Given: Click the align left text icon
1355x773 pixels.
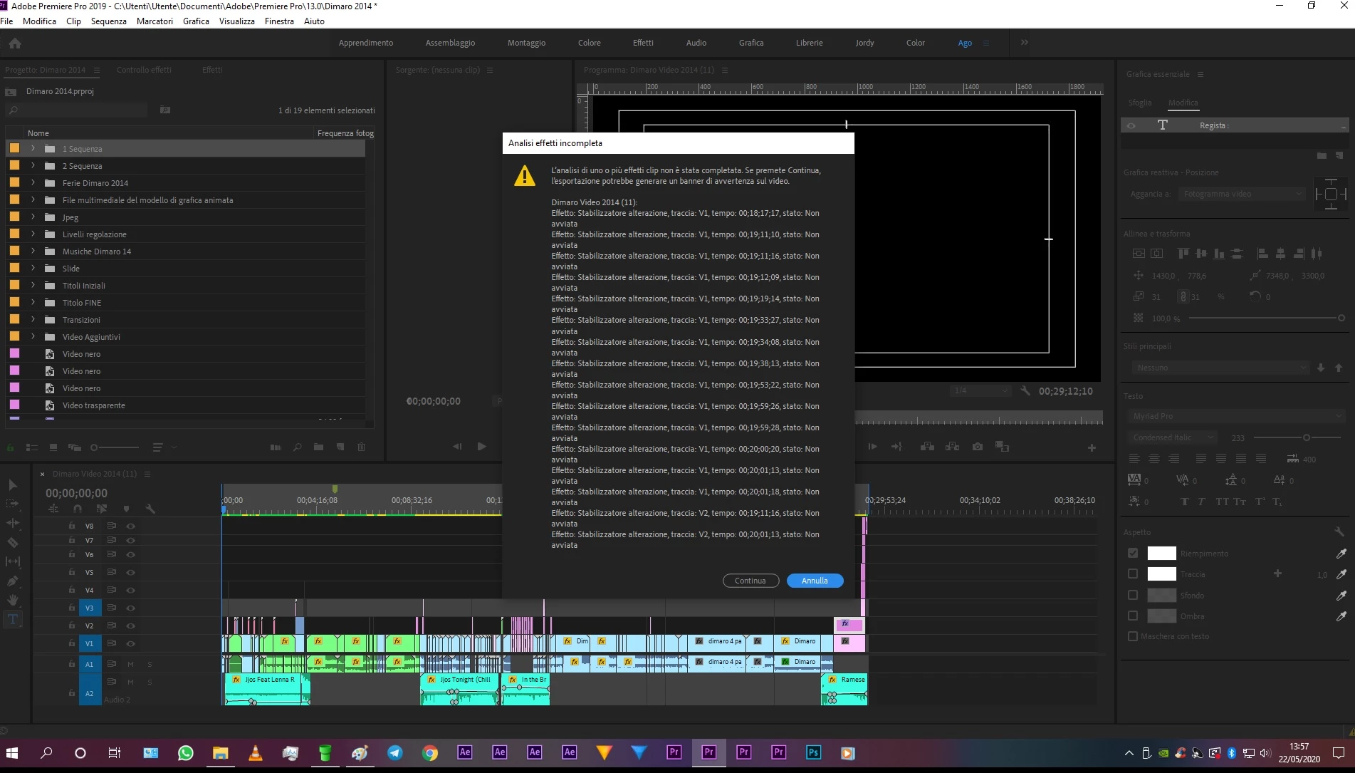Looking at the screenshot, I should point(1134,459).
